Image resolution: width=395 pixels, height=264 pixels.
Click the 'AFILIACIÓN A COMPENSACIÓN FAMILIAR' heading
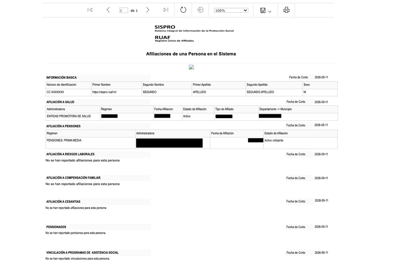click(x=73, y=178)
